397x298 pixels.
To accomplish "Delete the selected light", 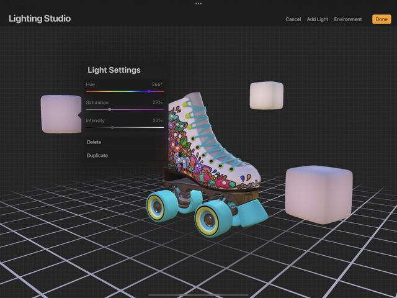I will [x=94, y=142].
